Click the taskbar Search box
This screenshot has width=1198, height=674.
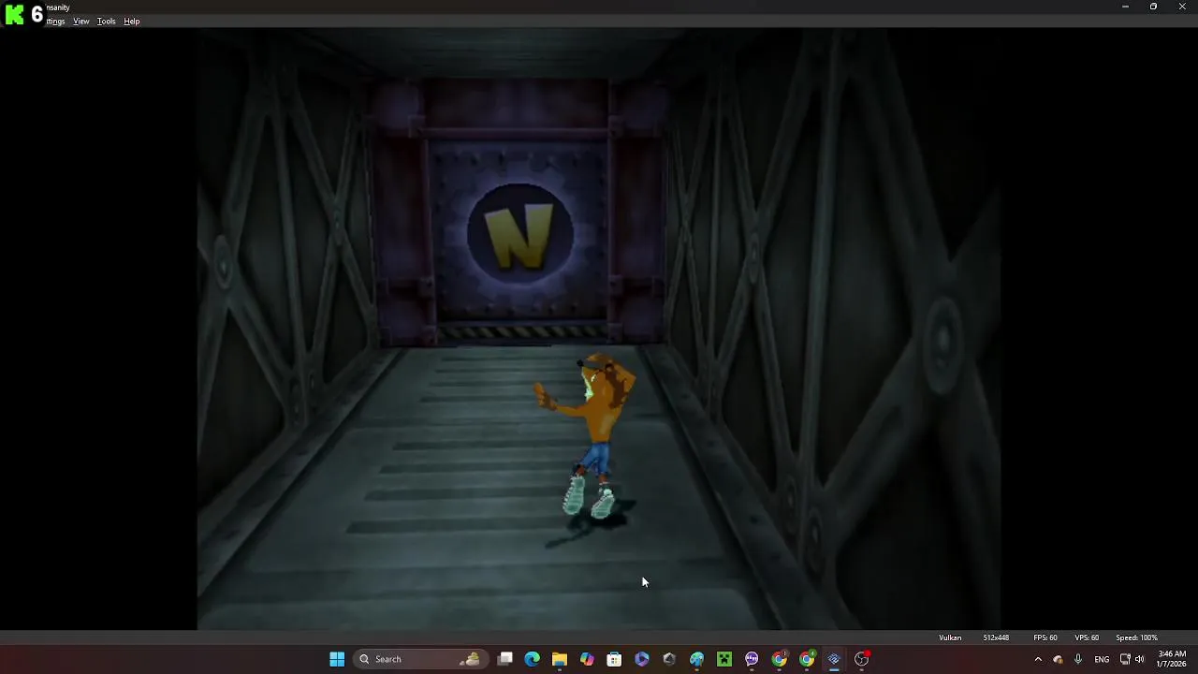[420, 659]
